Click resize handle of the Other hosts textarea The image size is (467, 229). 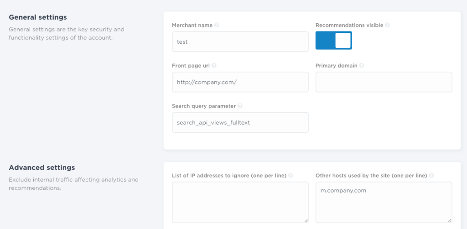click(450, 220)
